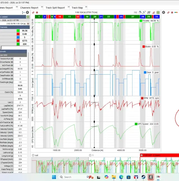The image size is (179, 181).
Task: Click the red double-slash icon above chart
Action: click(x=33, y=12)
